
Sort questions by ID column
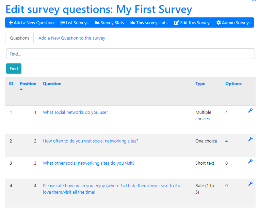coord(11,84)
